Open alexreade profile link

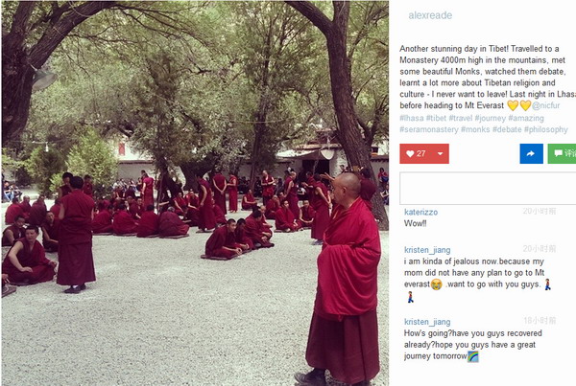point(430,15)
